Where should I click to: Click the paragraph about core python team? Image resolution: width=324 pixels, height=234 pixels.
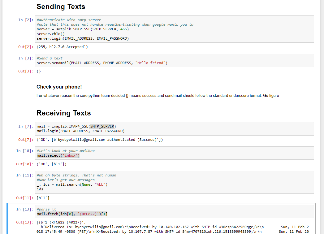[x=158, y=96]
